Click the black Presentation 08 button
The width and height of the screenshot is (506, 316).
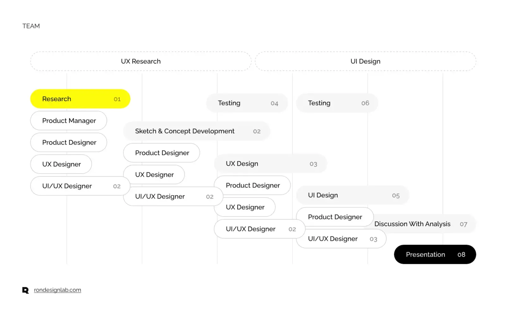(x=435, y=254)
